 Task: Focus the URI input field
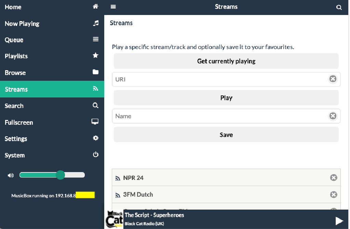[x=220, y=79]
